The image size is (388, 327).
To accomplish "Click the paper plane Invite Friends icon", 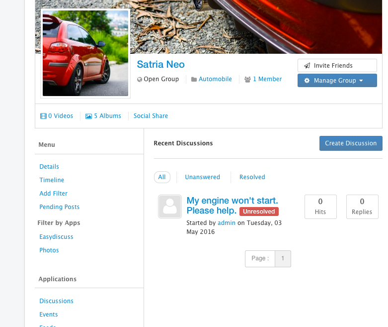I will (307, 66).
